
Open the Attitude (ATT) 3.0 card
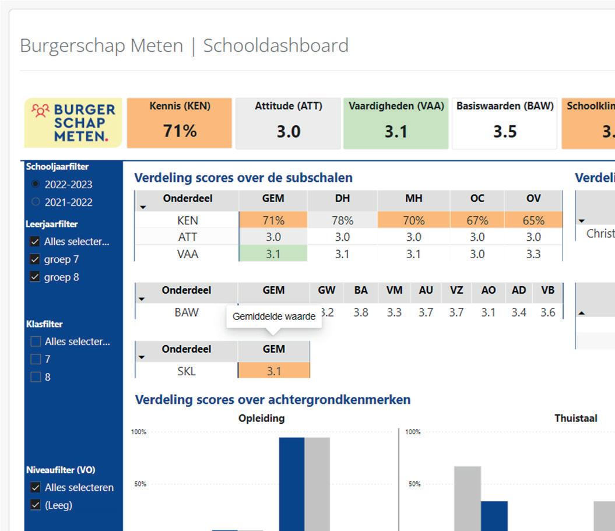pyautogui.click(x=289, y=123)
